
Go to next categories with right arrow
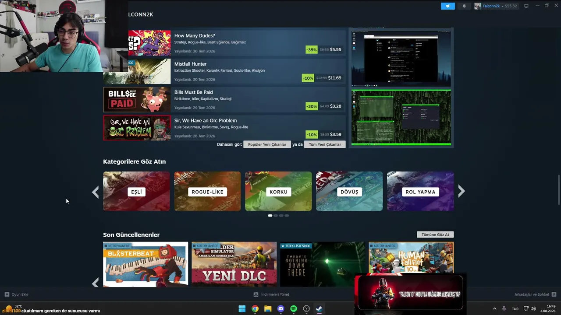point(461,191)
